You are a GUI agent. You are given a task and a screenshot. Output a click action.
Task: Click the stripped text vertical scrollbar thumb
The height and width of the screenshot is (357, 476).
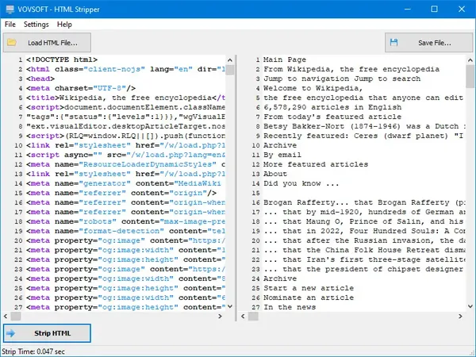470,76
